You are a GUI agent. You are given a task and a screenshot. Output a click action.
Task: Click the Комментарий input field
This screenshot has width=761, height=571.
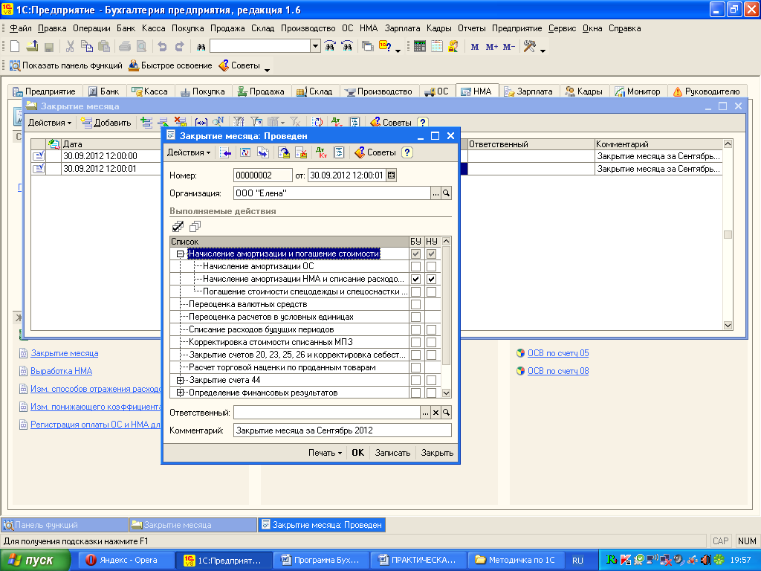(x=343, y=430)
